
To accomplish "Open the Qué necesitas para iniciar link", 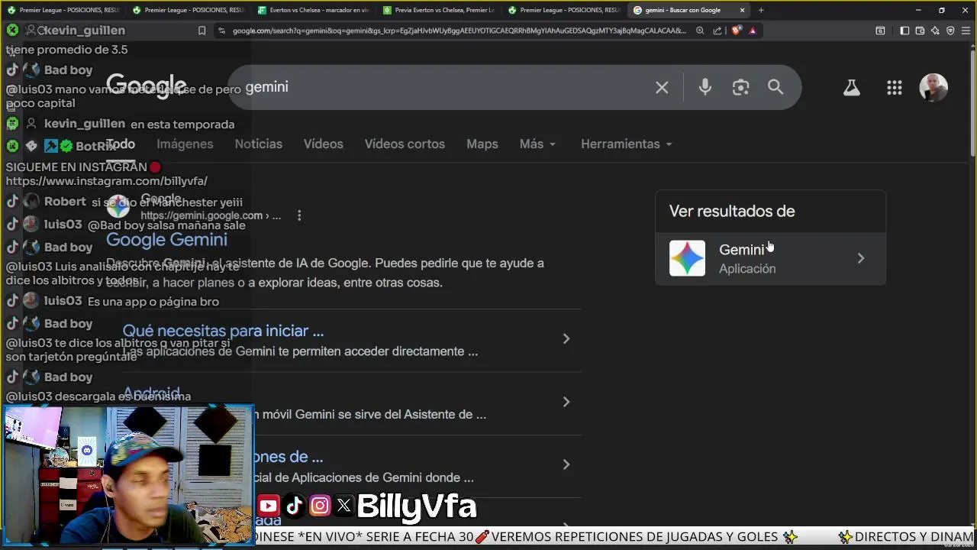I will (x=223, y=331).
